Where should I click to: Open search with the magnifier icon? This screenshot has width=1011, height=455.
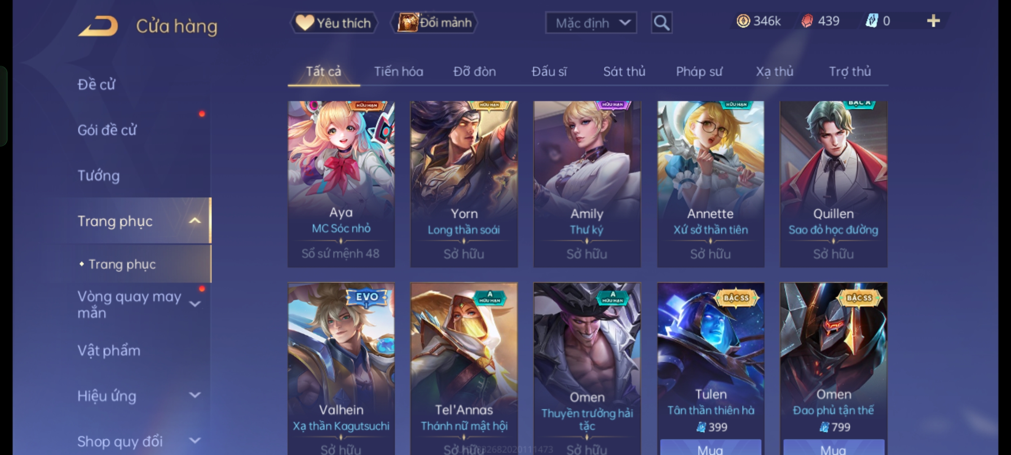(x=661, y=23)
